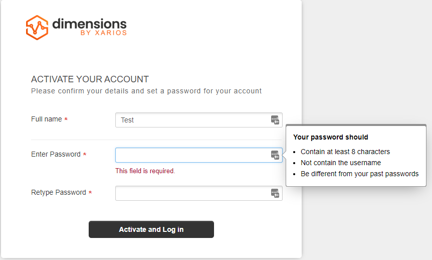Click password manager icon in Retype Password field

(275, 193)
